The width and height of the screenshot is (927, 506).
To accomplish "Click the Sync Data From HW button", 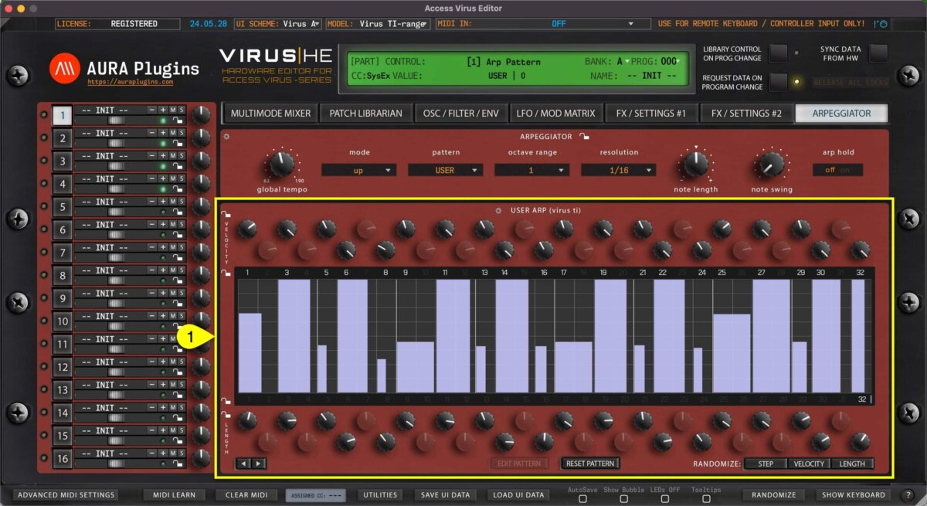I will 878,53.
